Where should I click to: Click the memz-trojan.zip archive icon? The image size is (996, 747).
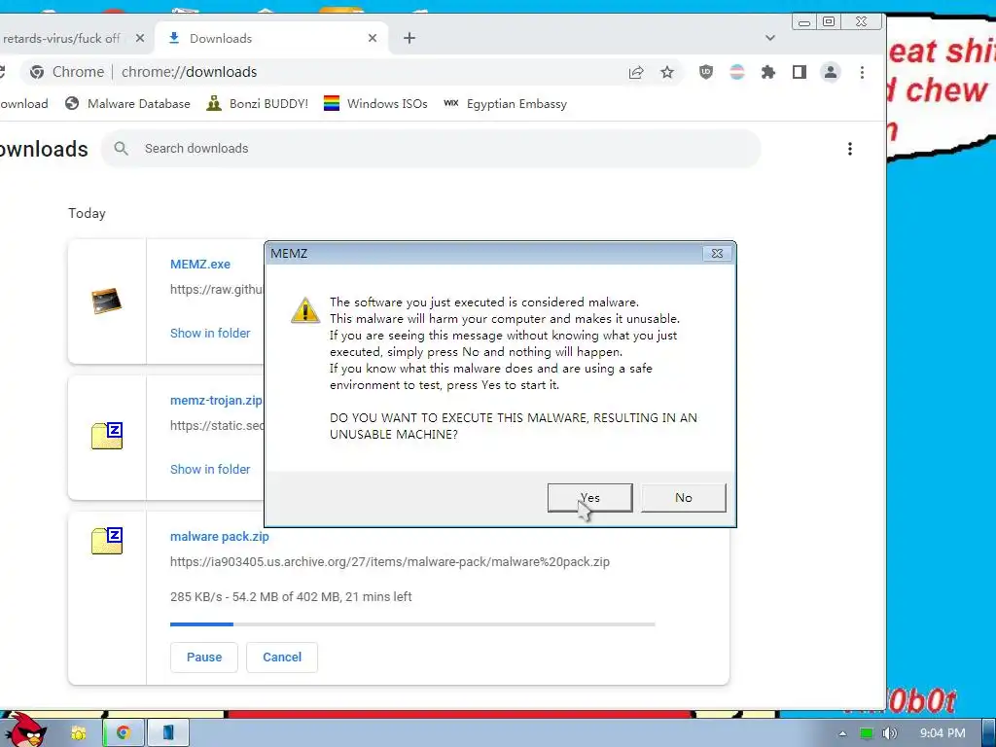[107, 436]
